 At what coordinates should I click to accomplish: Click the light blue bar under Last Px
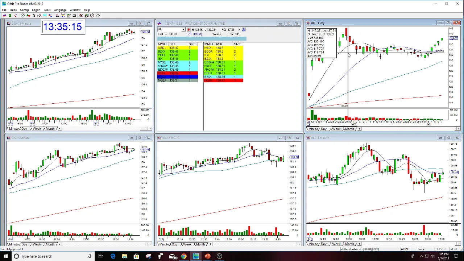tap(202, 38)
